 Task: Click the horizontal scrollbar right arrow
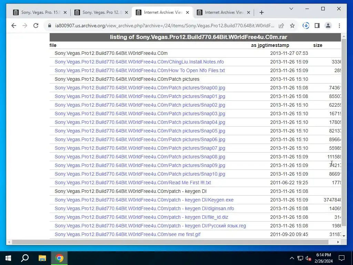pyautogui.click(x=338, y=242)
